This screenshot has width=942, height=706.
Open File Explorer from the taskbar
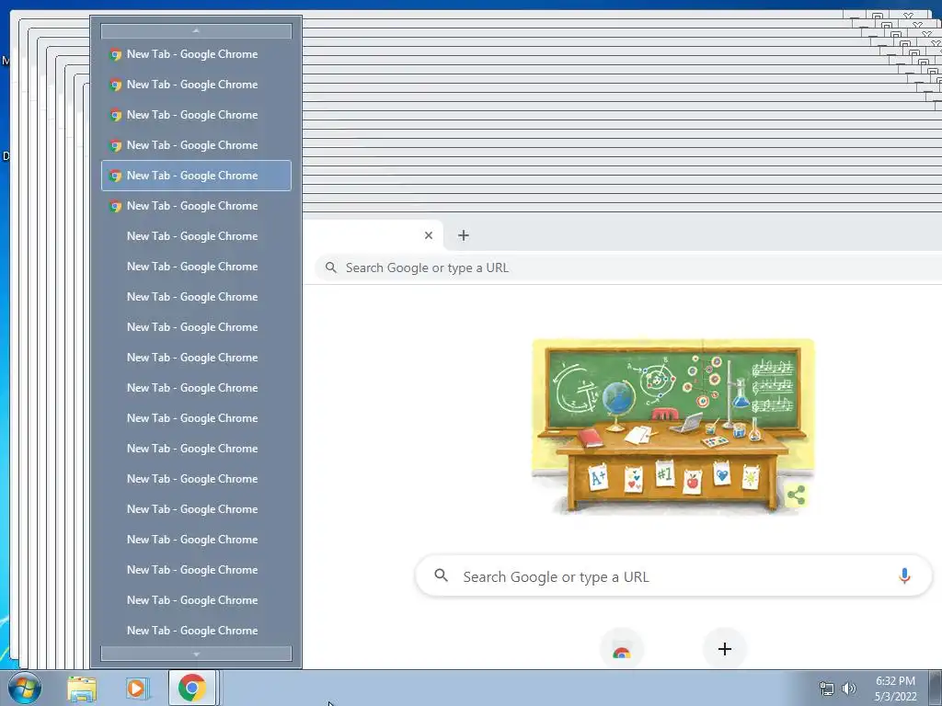[82, 688]
